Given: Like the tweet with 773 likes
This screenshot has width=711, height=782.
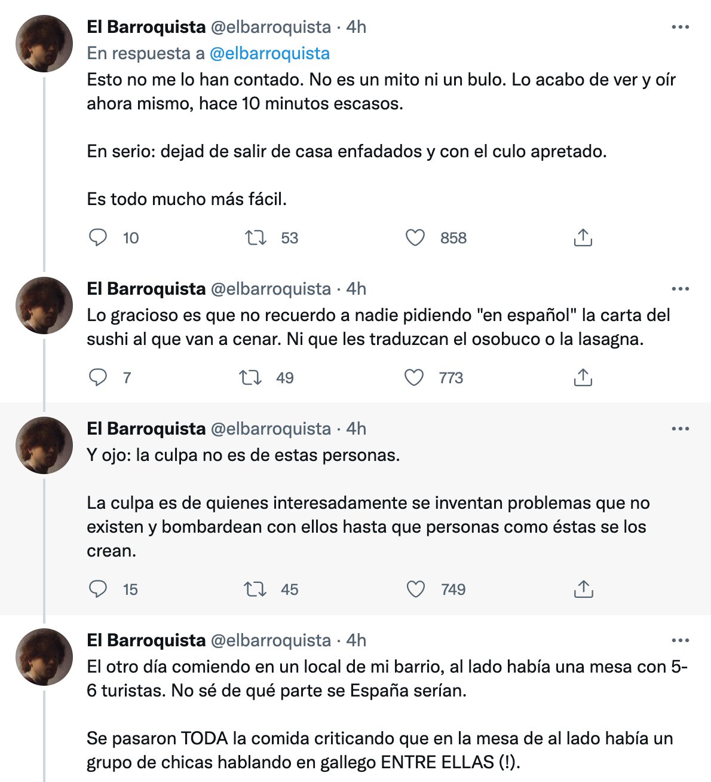Looking at the screenshot, I should coord(414,378).
